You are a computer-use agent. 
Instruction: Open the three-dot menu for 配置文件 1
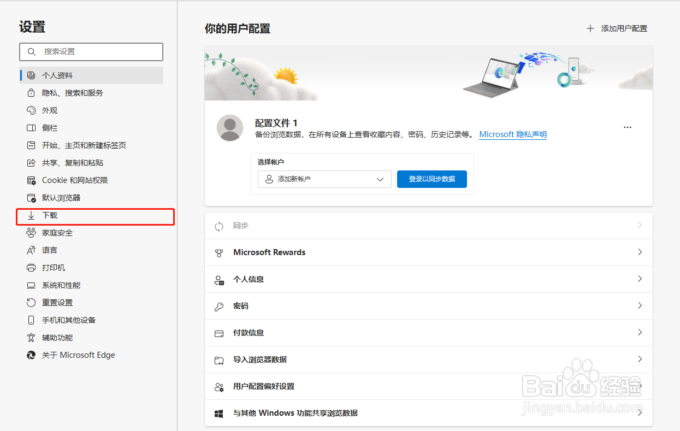pos(627,127)
